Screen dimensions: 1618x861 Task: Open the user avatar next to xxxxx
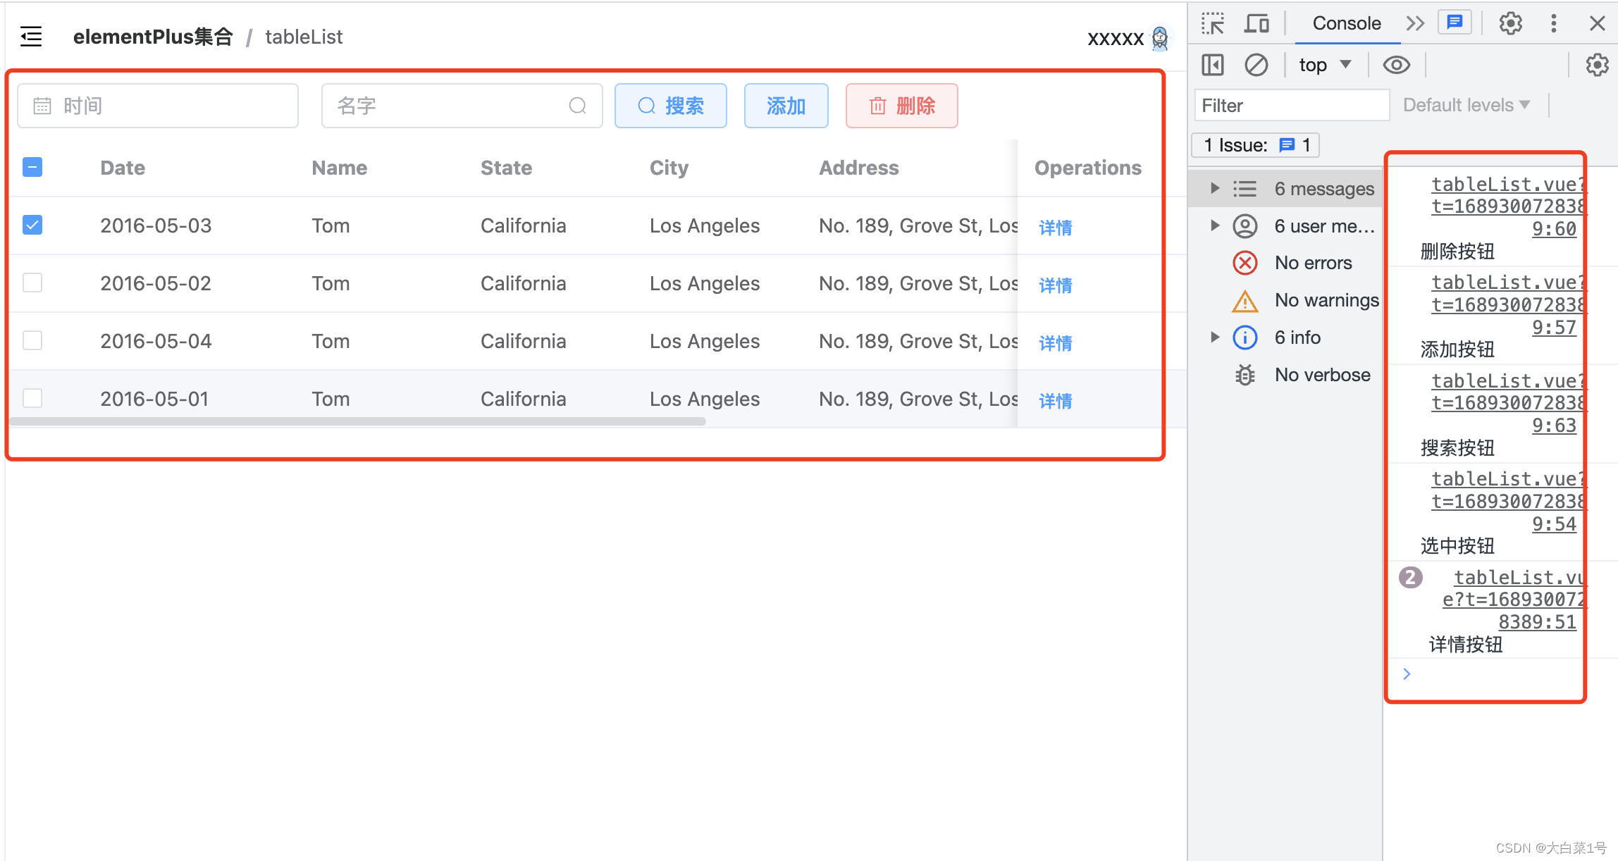click(1159, 38)
